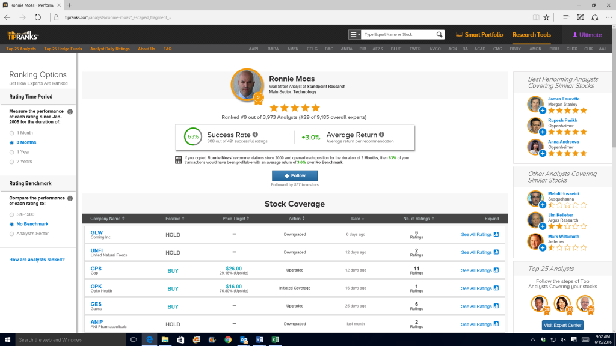Click the chart icon in GLW row
Screen dimensions: 616x346
496,234
